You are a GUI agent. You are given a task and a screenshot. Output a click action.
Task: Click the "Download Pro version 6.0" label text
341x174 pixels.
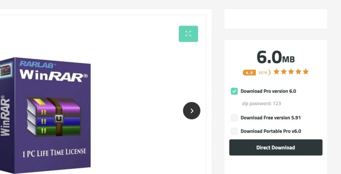(x=268, y=91)
